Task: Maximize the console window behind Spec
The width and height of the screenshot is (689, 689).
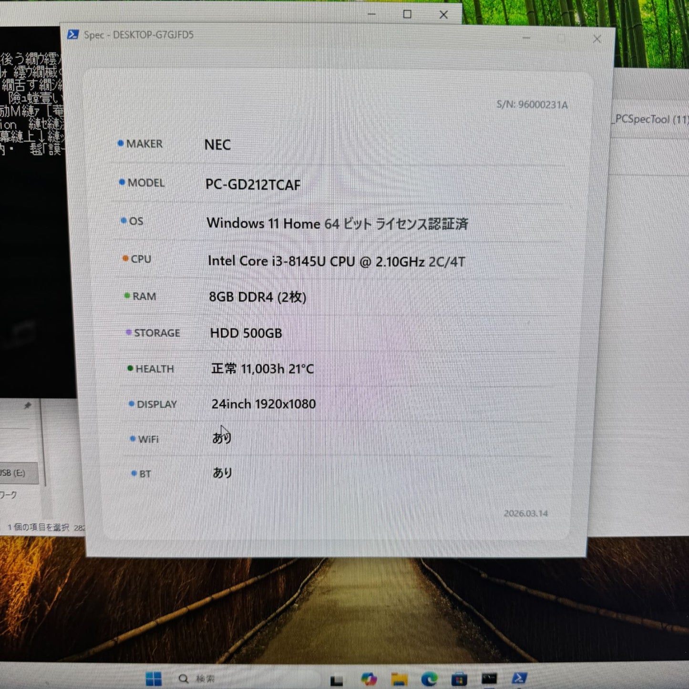Action: click(407, 14)
